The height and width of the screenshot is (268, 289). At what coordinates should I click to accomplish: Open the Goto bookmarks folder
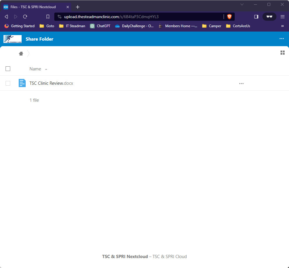[47, 26]
